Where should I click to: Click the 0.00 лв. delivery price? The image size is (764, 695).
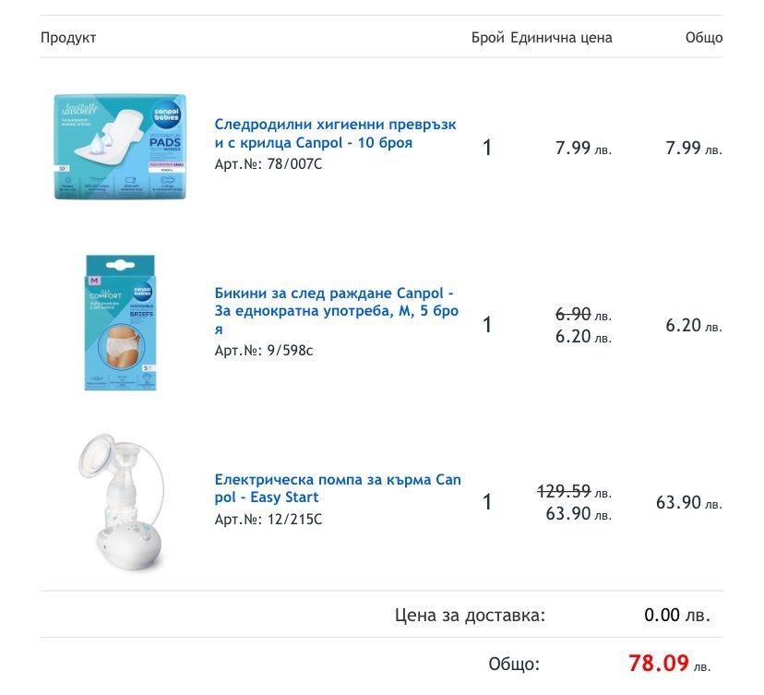[677, 615]
